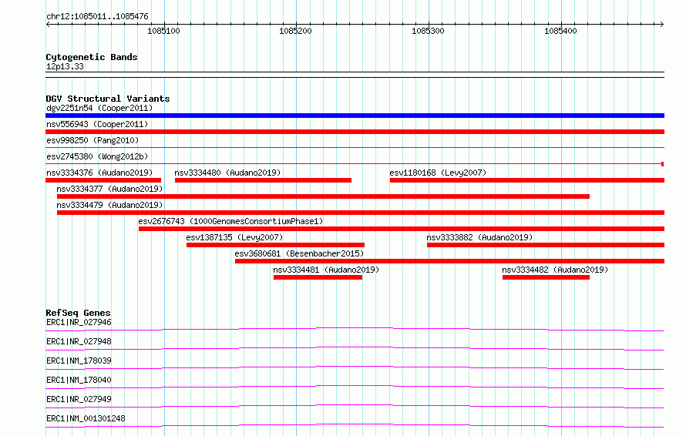This screenshot has width=686, height=436.
Task: Click the RefSeq Genes track title
Action: [x=78, y=313]
